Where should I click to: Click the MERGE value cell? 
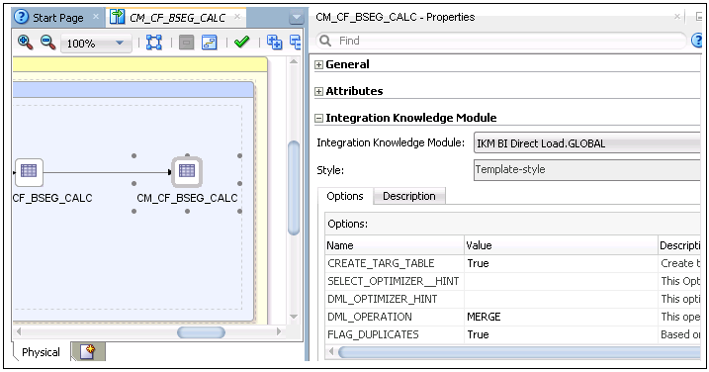coord(561,317)
